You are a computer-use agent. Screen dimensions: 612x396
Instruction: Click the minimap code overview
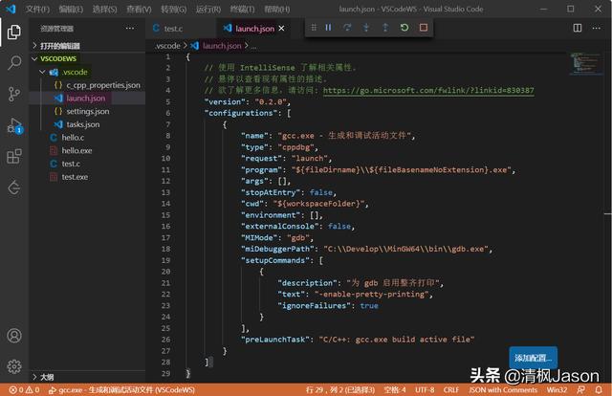[586, 63]
